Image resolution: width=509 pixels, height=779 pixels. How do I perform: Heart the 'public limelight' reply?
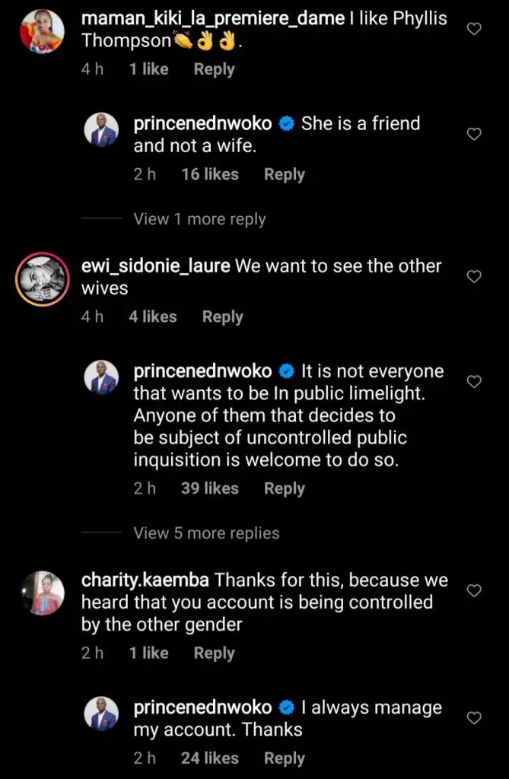tap(474, 381)
